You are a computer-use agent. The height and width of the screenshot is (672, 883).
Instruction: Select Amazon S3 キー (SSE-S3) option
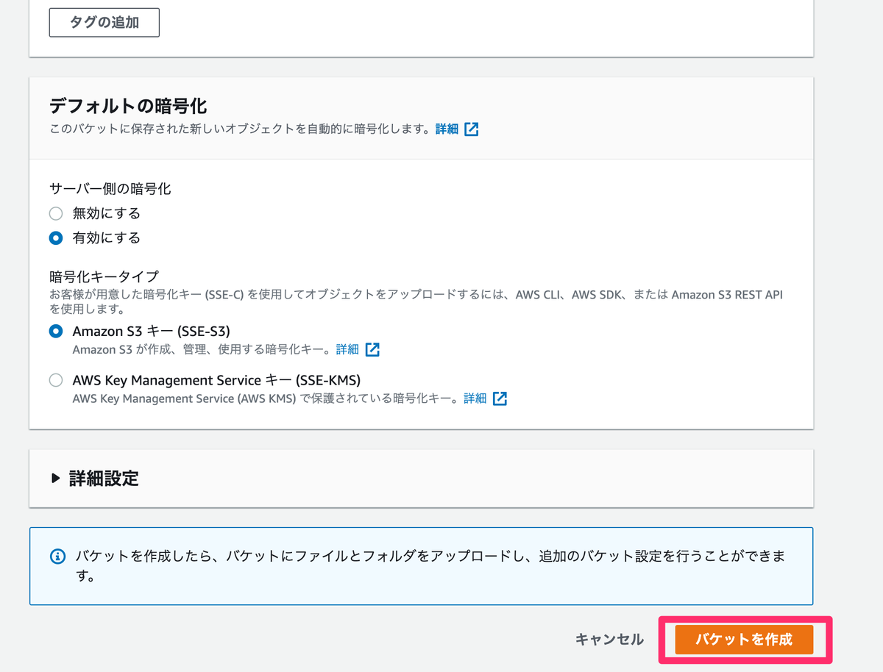click(x=55, y=331)
